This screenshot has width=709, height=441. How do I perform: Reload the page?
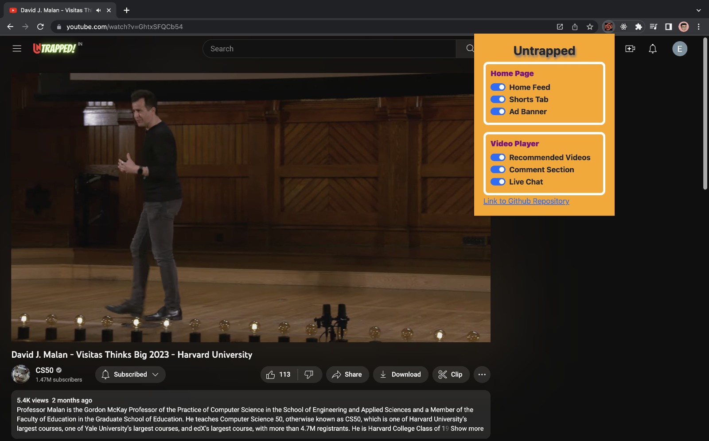(40, 27)
